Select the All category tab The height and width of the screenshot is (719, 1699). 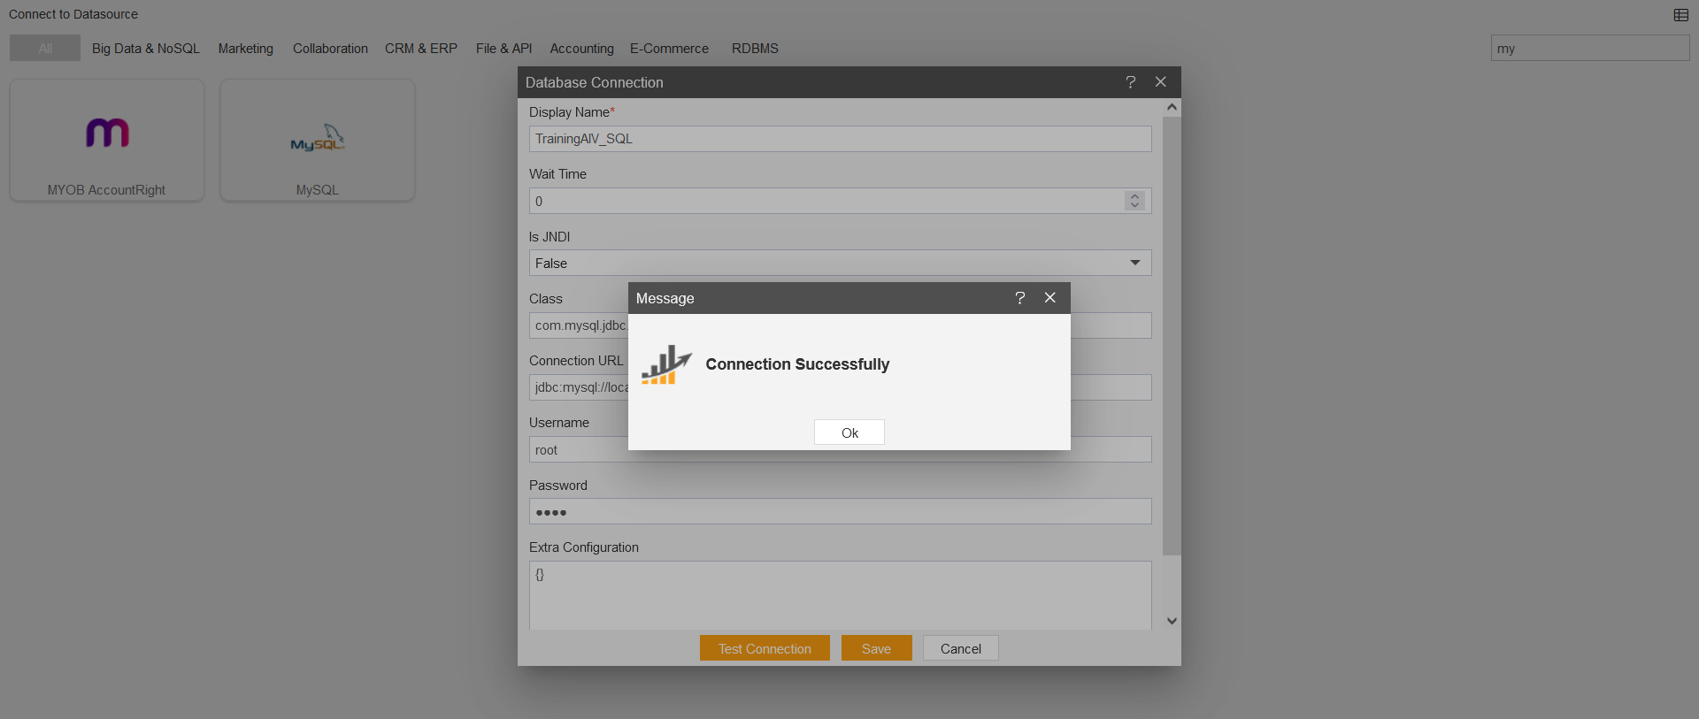click(x=45, y=48)
